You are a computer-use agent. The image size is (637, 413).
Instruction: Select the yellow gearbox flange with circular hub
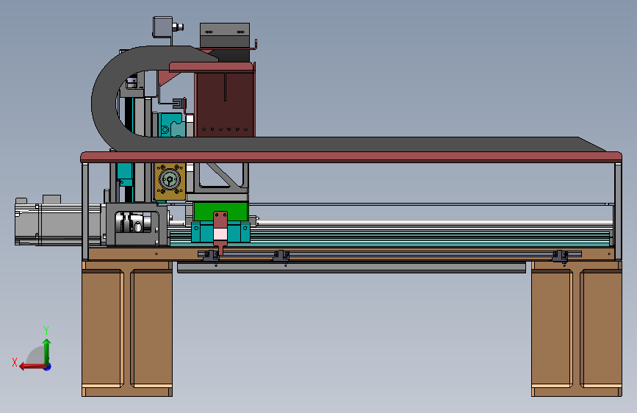point(170,181)
